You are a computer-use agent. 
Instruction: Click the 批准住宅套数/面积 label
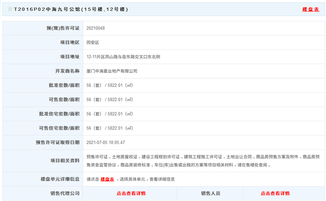pyautogui.click(x=59, y=114)
